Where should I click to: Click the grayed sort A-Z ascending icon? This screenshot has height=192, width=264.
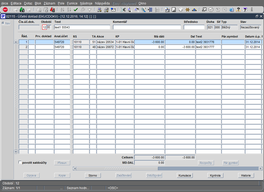coord(62,10)
